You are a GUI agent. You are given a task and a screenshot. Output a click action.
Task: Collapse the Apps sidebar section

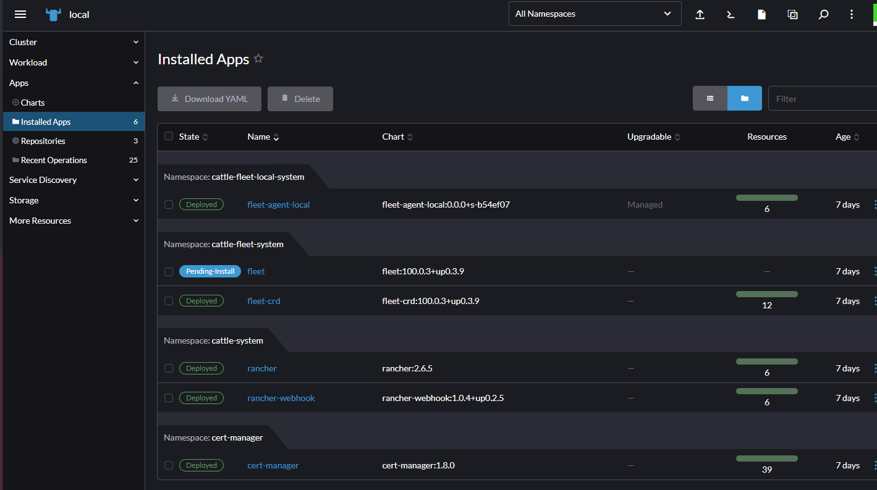pyautogui.click(x=73, y=82)
